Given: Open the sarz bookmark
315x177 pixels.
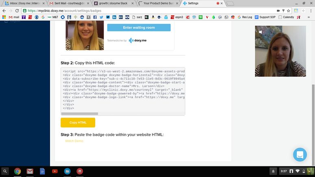Looking at the screenshot, I should [x=137, y=17].
